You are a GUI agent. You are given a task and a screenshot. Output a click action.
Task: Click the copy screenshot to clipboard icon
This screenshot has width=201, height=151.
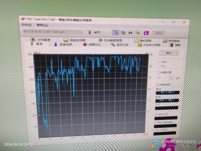point(123,33)
